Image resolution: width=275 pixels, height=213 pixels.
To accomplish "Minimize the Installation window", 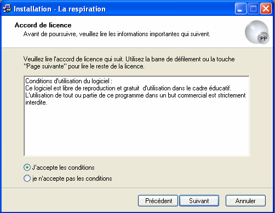I will click(x=240, y=9).
